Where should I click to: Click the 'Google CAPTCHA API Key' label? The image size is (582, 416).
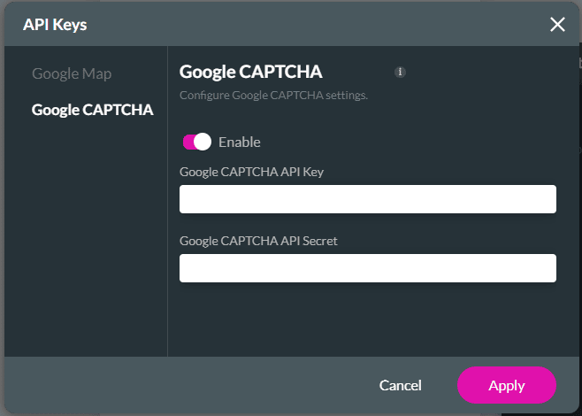click(x=252, y=172)
